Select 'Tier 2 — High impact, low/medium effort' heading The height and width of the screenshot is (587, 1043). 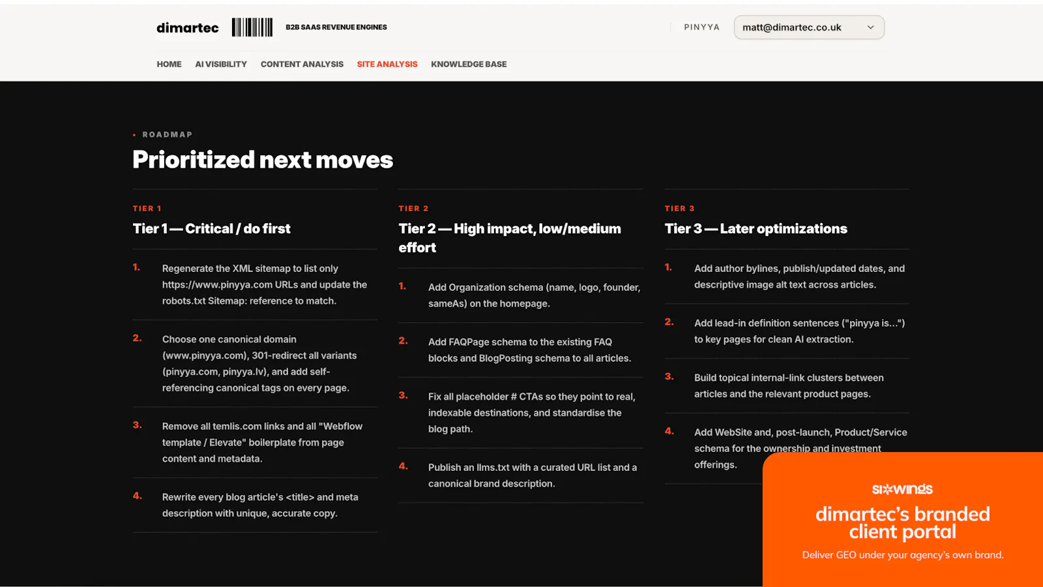[x=510, y=238]
